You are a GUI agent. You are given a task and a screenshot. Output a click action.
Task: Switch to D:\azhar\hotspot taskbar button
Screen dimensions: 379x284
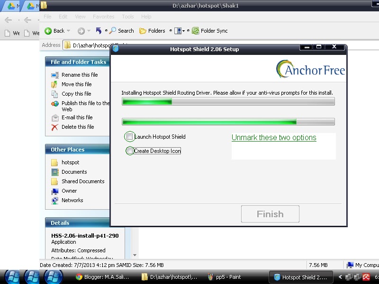point(170,277)
